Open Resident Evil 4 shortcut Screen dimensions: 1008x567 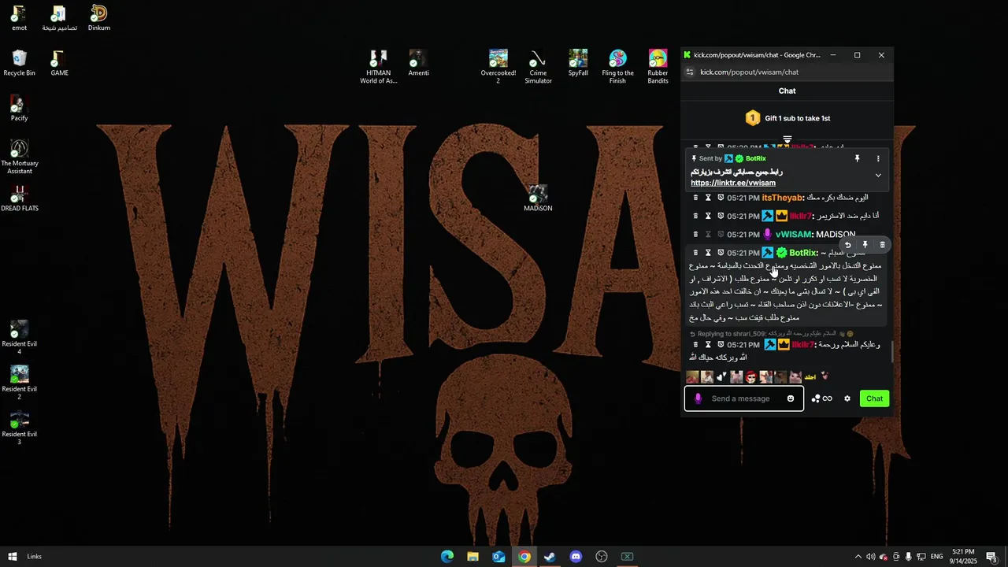point(19,338)
